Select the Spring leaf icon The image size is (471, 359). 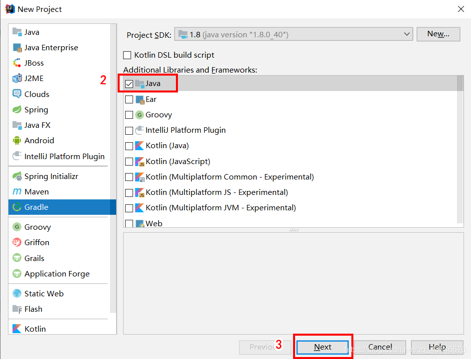17,109
